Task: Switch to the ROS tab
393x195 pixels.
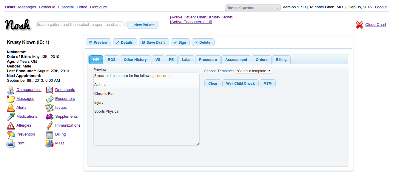Action: click(x=112, y=60)
